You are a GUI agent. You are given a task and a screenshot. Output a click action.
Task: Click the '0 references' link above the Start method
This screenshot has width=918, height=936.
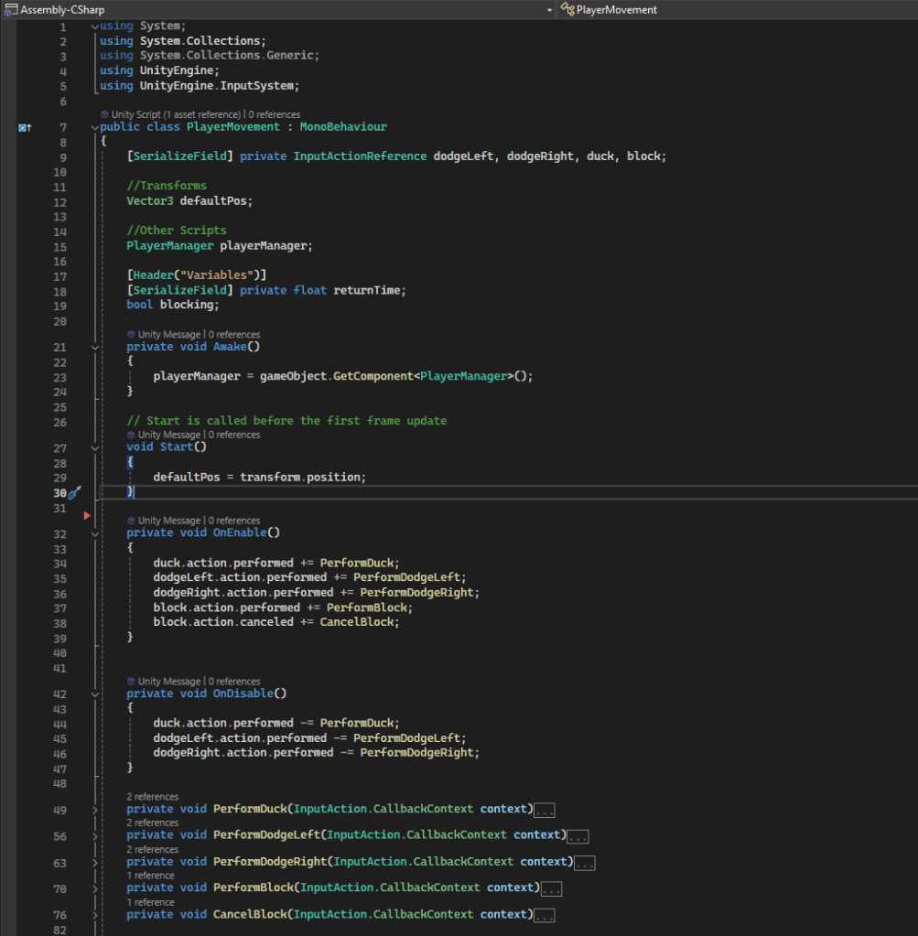point(235,435)
